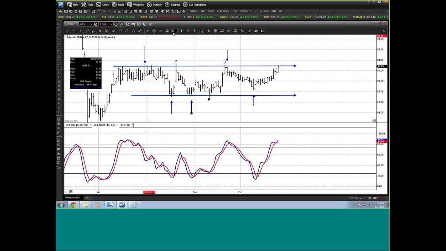Select the Fibonacci circle tool
The image size is (446, 251).
(x=154, y=31)
